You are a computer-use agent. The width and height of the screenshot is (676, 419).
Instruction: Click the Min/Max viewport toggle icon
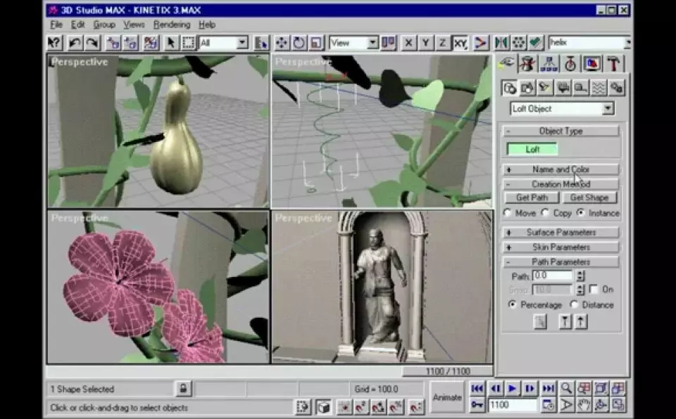click(x=618, y=405)
